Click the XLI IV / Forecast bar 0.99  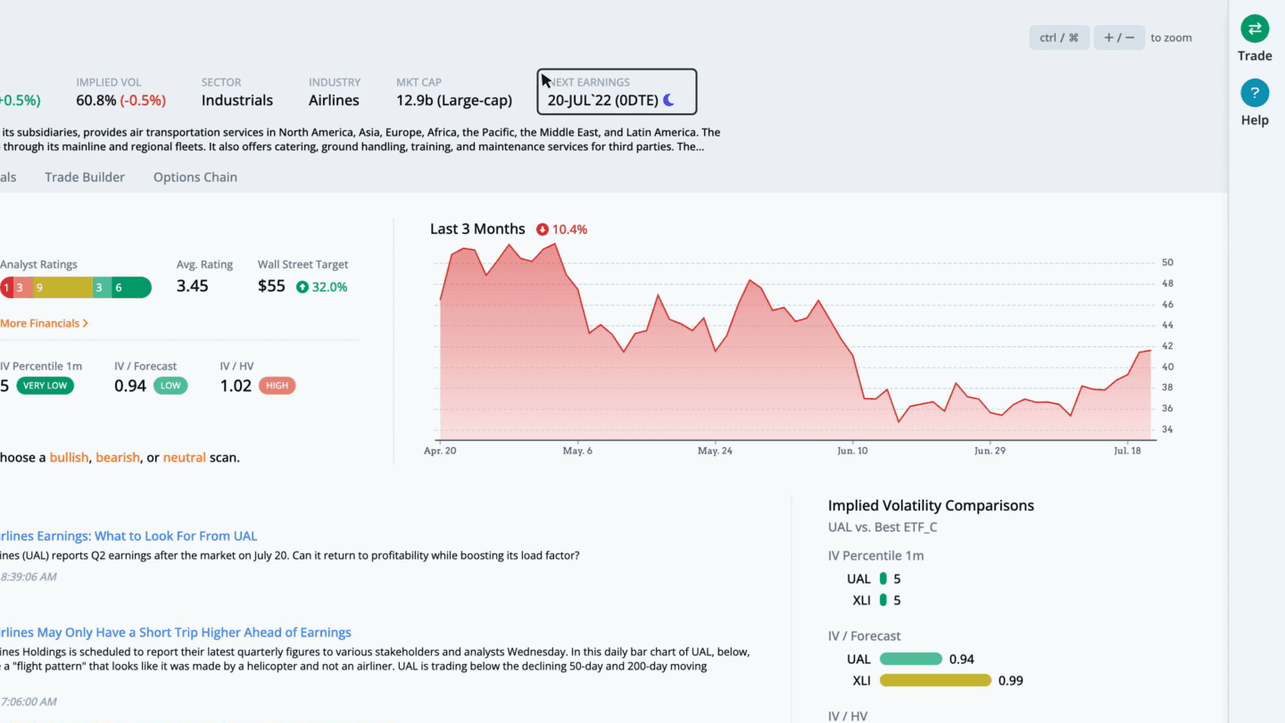(x=935, y=681)
